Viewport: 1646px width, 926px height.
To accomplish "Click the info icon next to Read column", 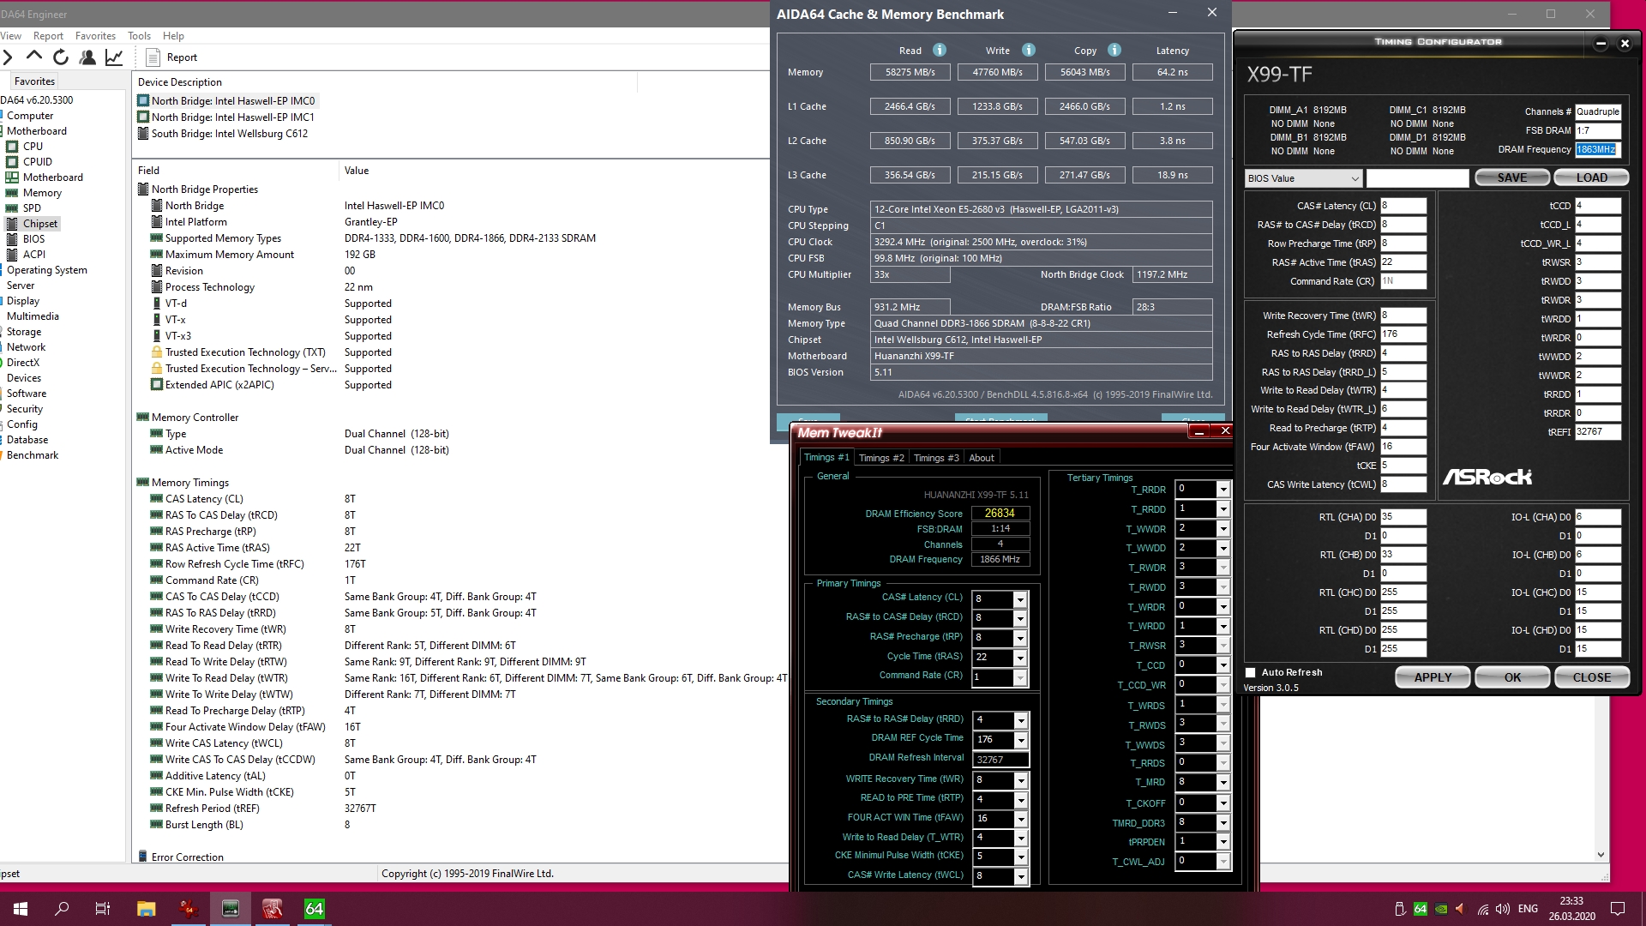I will click(940, 50).
